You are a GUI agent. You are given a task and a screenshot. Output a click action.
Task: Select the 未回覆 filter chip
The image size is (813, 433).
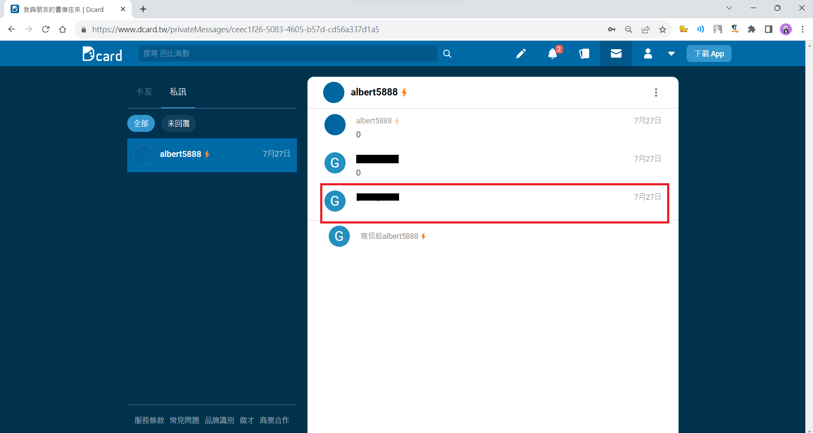[179, 123]
